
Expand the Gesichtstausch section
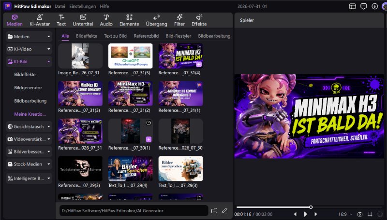click(x=29, y=126)
